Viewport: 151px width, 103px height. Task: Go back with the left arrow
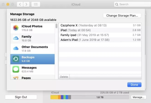(x=20, y=4)
